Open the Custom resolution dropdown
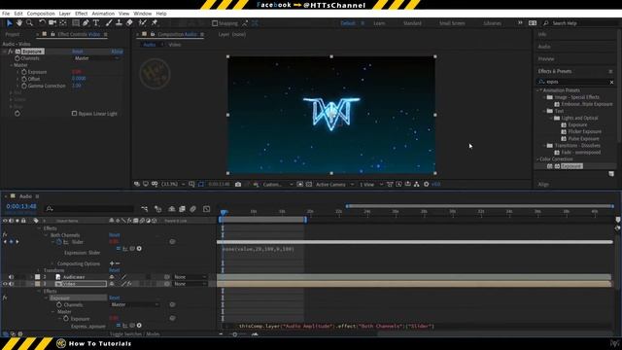Image resolution: width=622 pixels, height=350 pixels. coord(278,184)
